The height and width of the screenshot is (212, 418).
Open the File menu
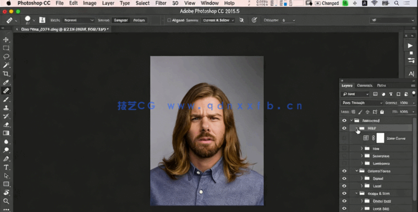[60, 3]
